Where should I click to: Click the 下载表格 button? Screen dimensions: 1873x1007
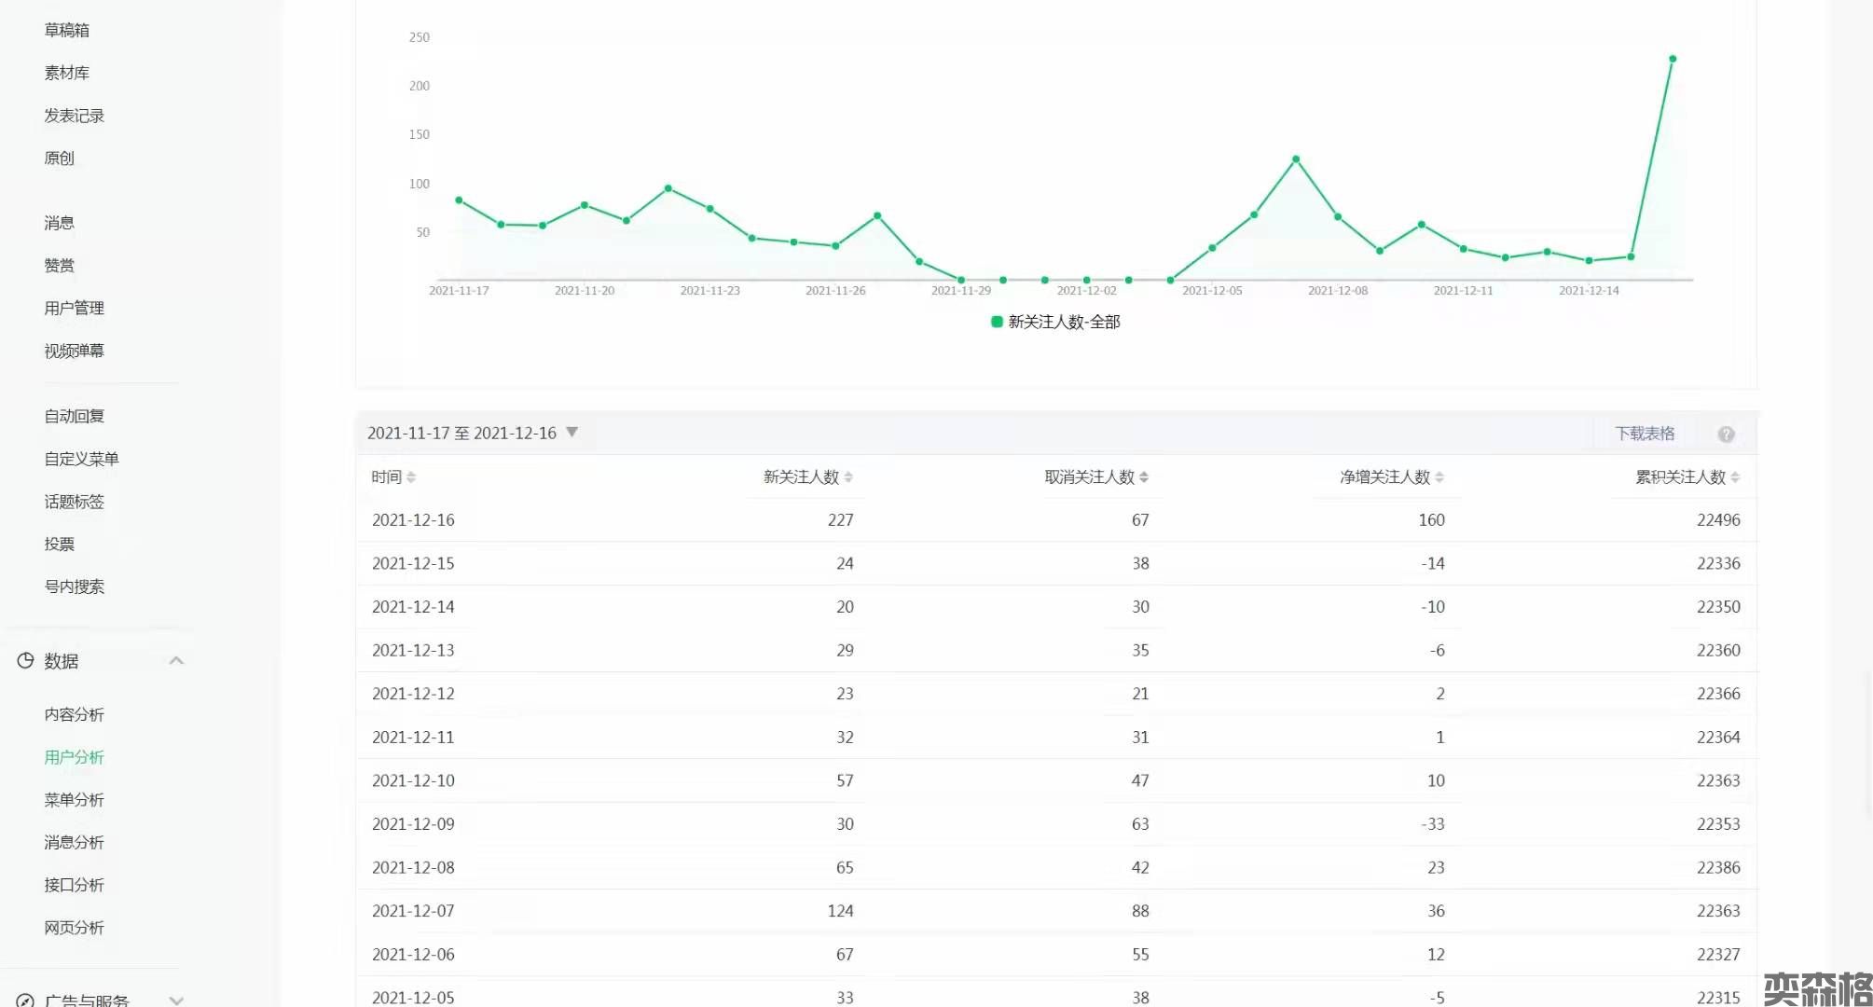(x=1645, y=434)
